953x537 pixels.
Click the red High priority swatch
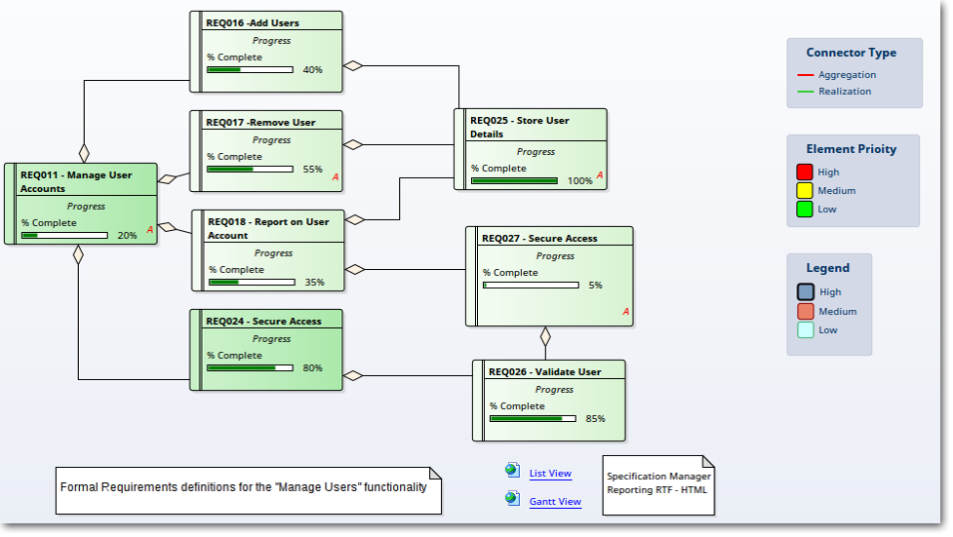tap(805, 173)
